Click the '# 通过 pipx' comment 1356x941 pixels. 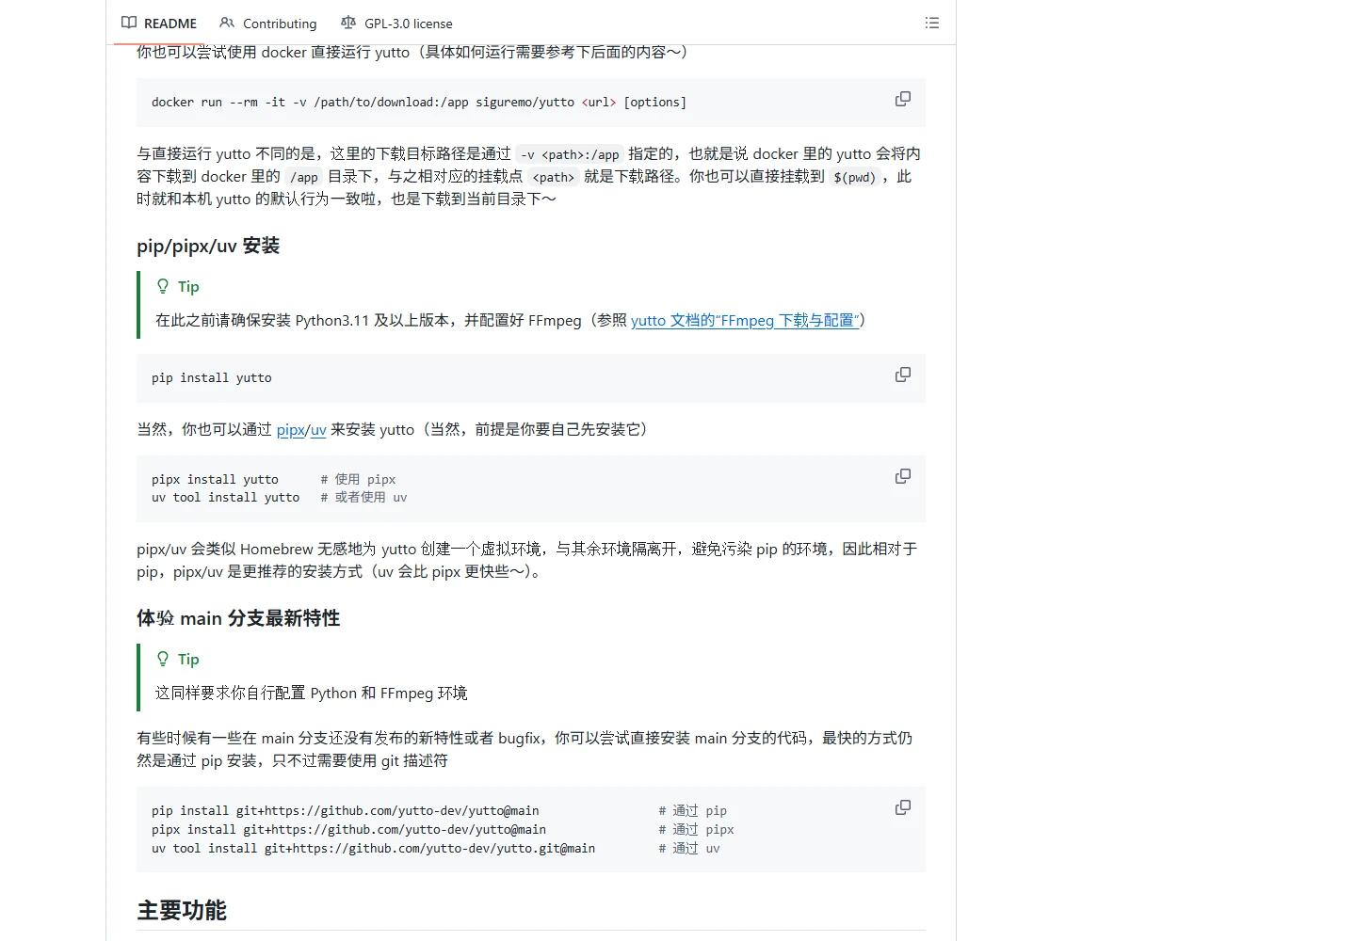click(x=696, y=829)
